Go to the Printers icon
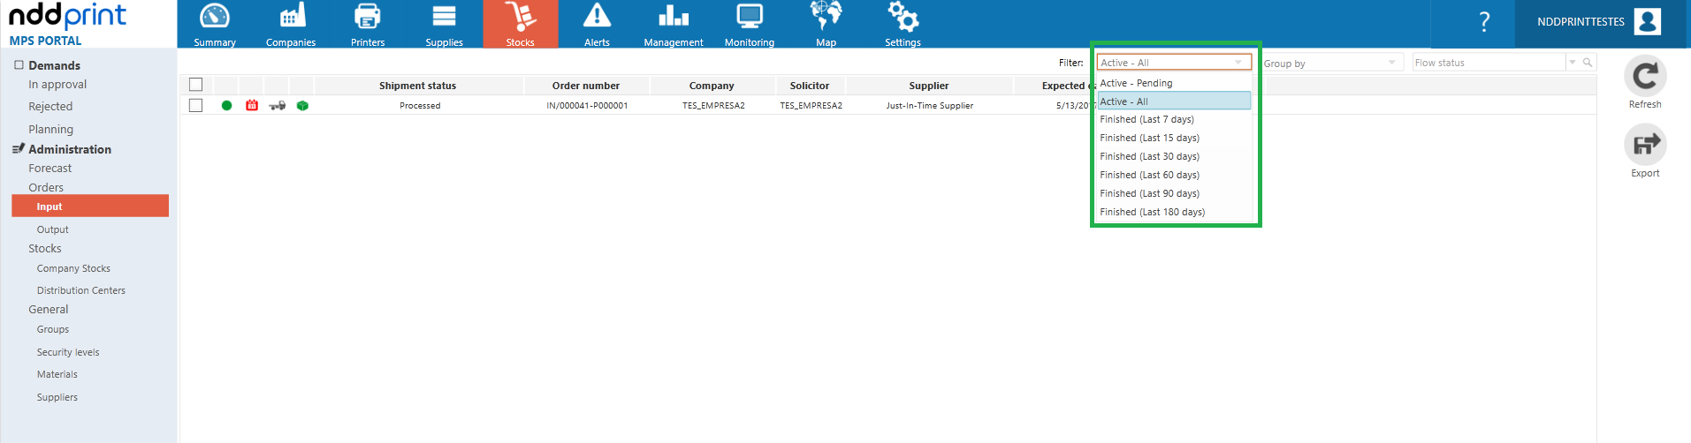This screenshot has height=443, width=1691. point(368,17)
